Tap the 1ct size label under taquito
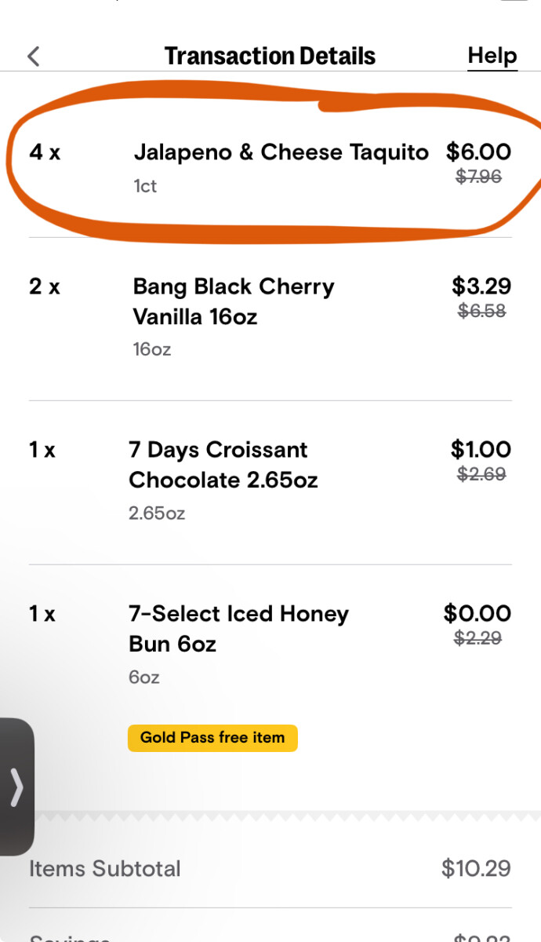Image resolution: width=541 pixels, height=942 pixels. tap(145, 186)
